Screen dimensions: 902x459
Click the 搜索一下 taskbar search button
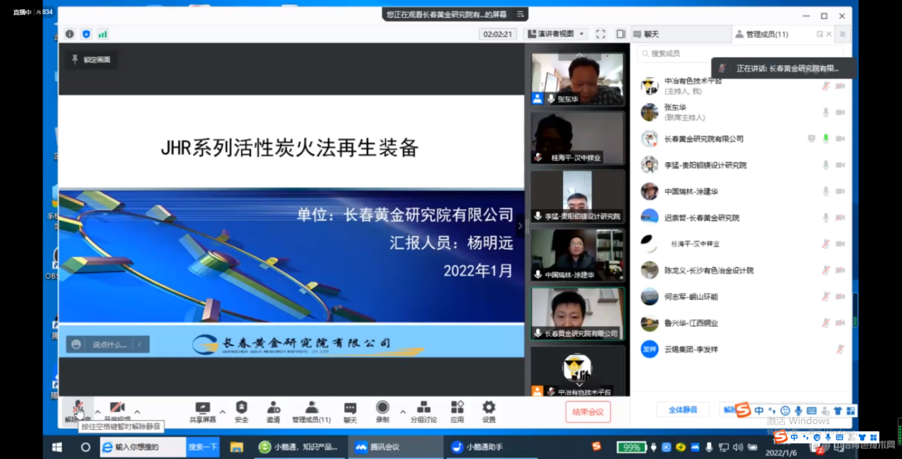coord(203,447)
